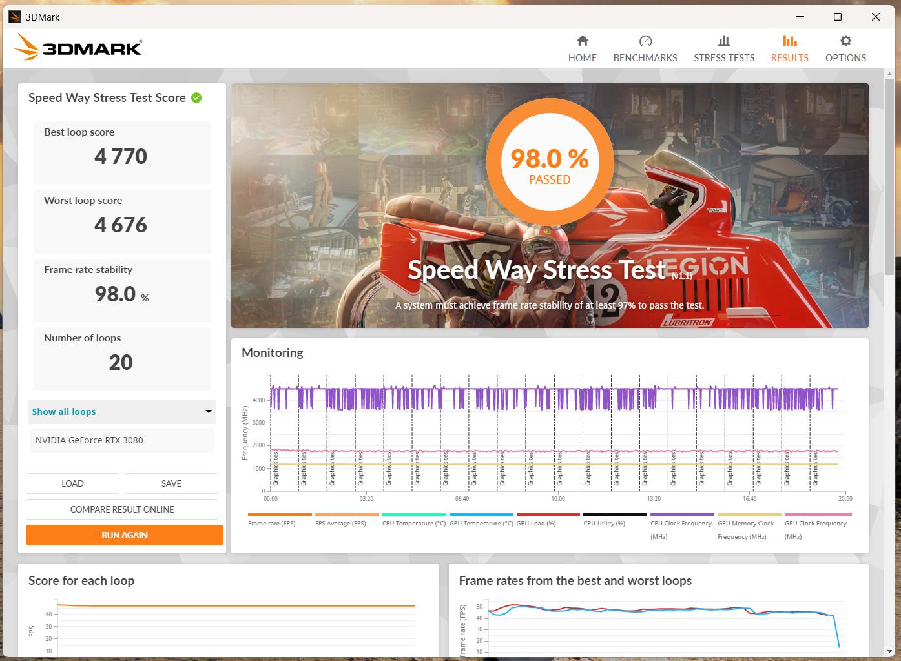Maximize the 3DMark window
The image size is (901, 661).
[x=838, y=17]
